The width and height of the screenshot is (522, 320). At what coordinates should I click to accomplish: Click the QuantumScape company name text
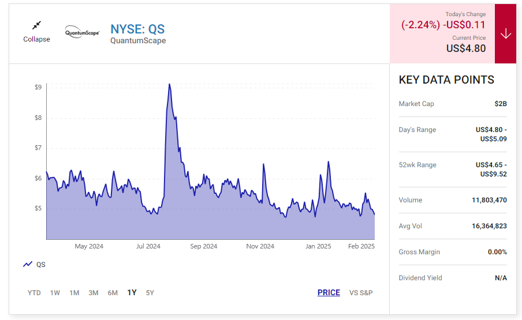pos(138,40)
